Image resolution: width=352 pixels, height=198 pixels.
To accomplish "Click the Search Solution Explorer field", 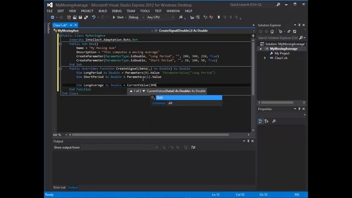I will (x=278, y=38).
